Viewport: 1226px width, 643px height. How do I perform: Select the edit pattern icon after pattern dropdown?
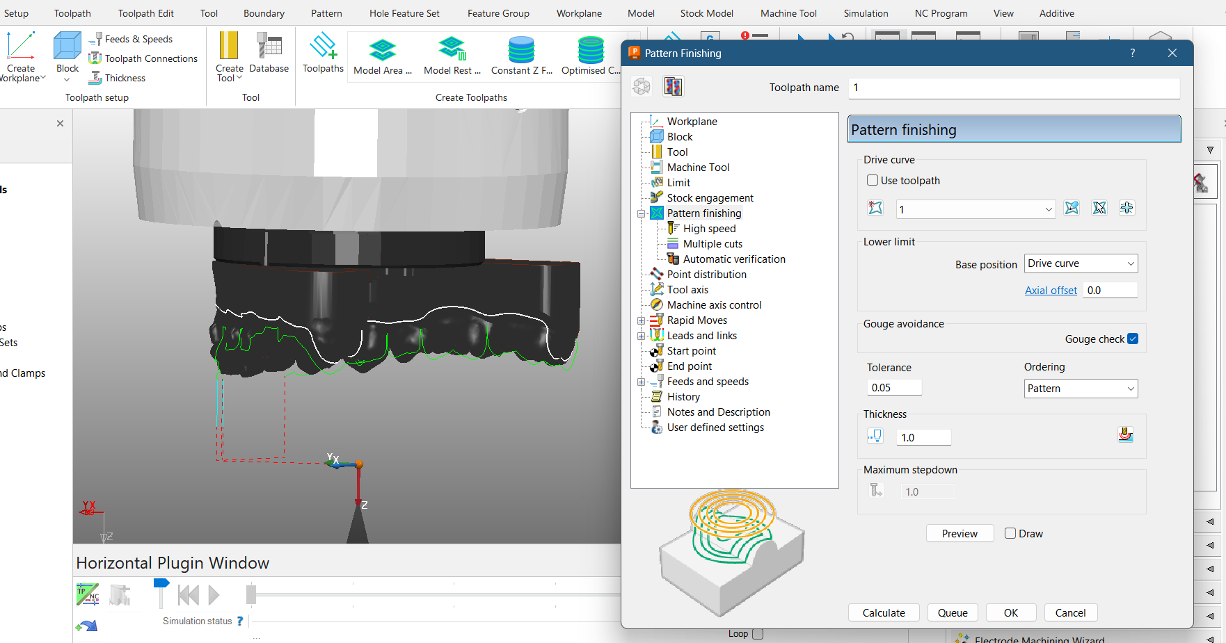point(1072,208)
